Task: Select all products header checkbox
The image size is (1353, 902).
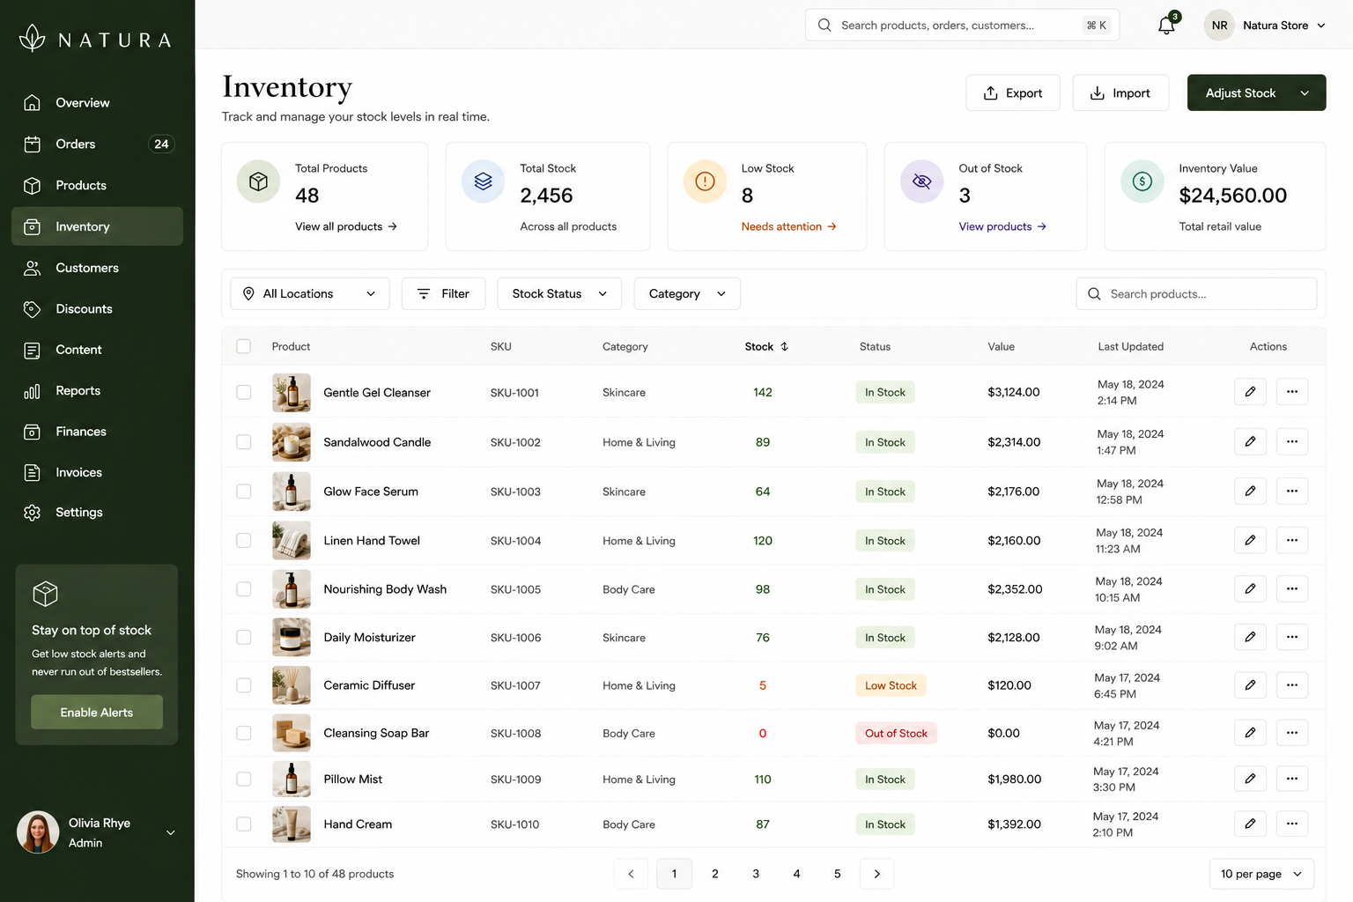Action: tap(244, 346)
